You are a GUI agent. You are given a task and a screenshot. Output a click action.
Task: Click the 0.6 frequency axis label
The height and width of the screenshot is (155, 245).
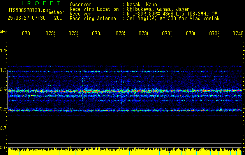3,147
